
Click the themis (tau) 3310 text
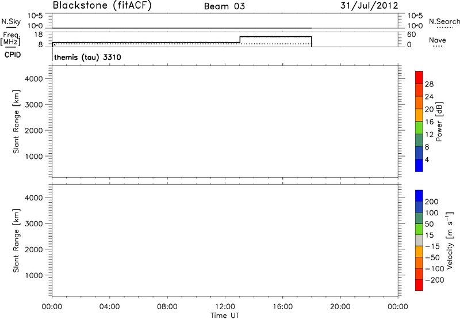point(87,57)
